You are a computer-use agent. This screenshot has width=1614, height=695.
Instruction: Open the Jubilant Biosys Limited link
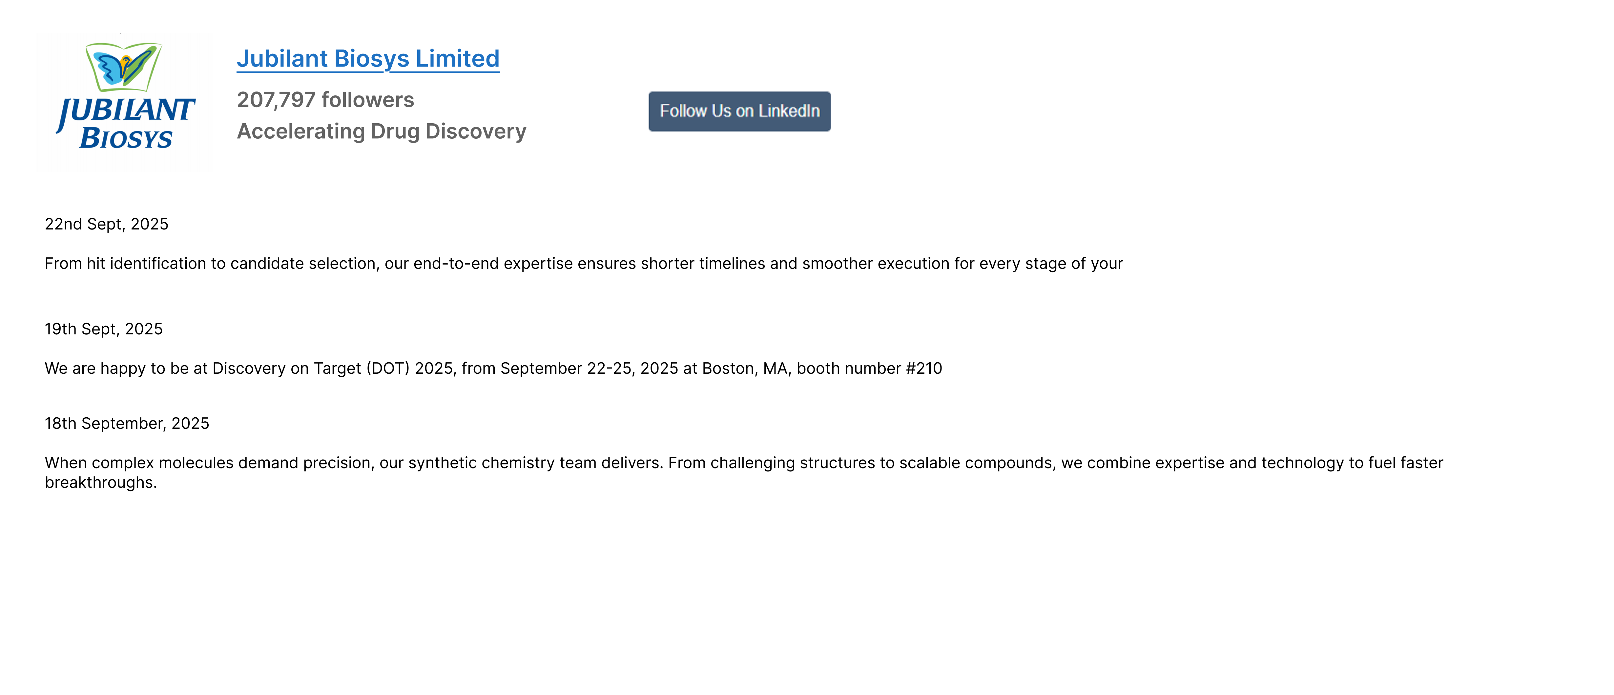point(368,59)
